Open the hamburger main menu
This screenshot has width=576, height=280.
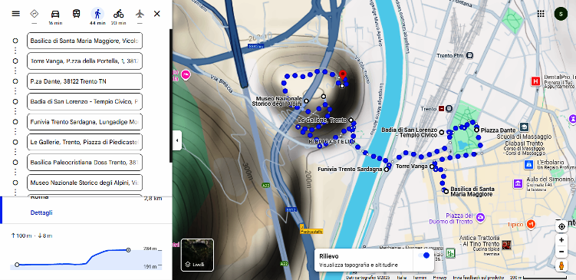point(15,14)
